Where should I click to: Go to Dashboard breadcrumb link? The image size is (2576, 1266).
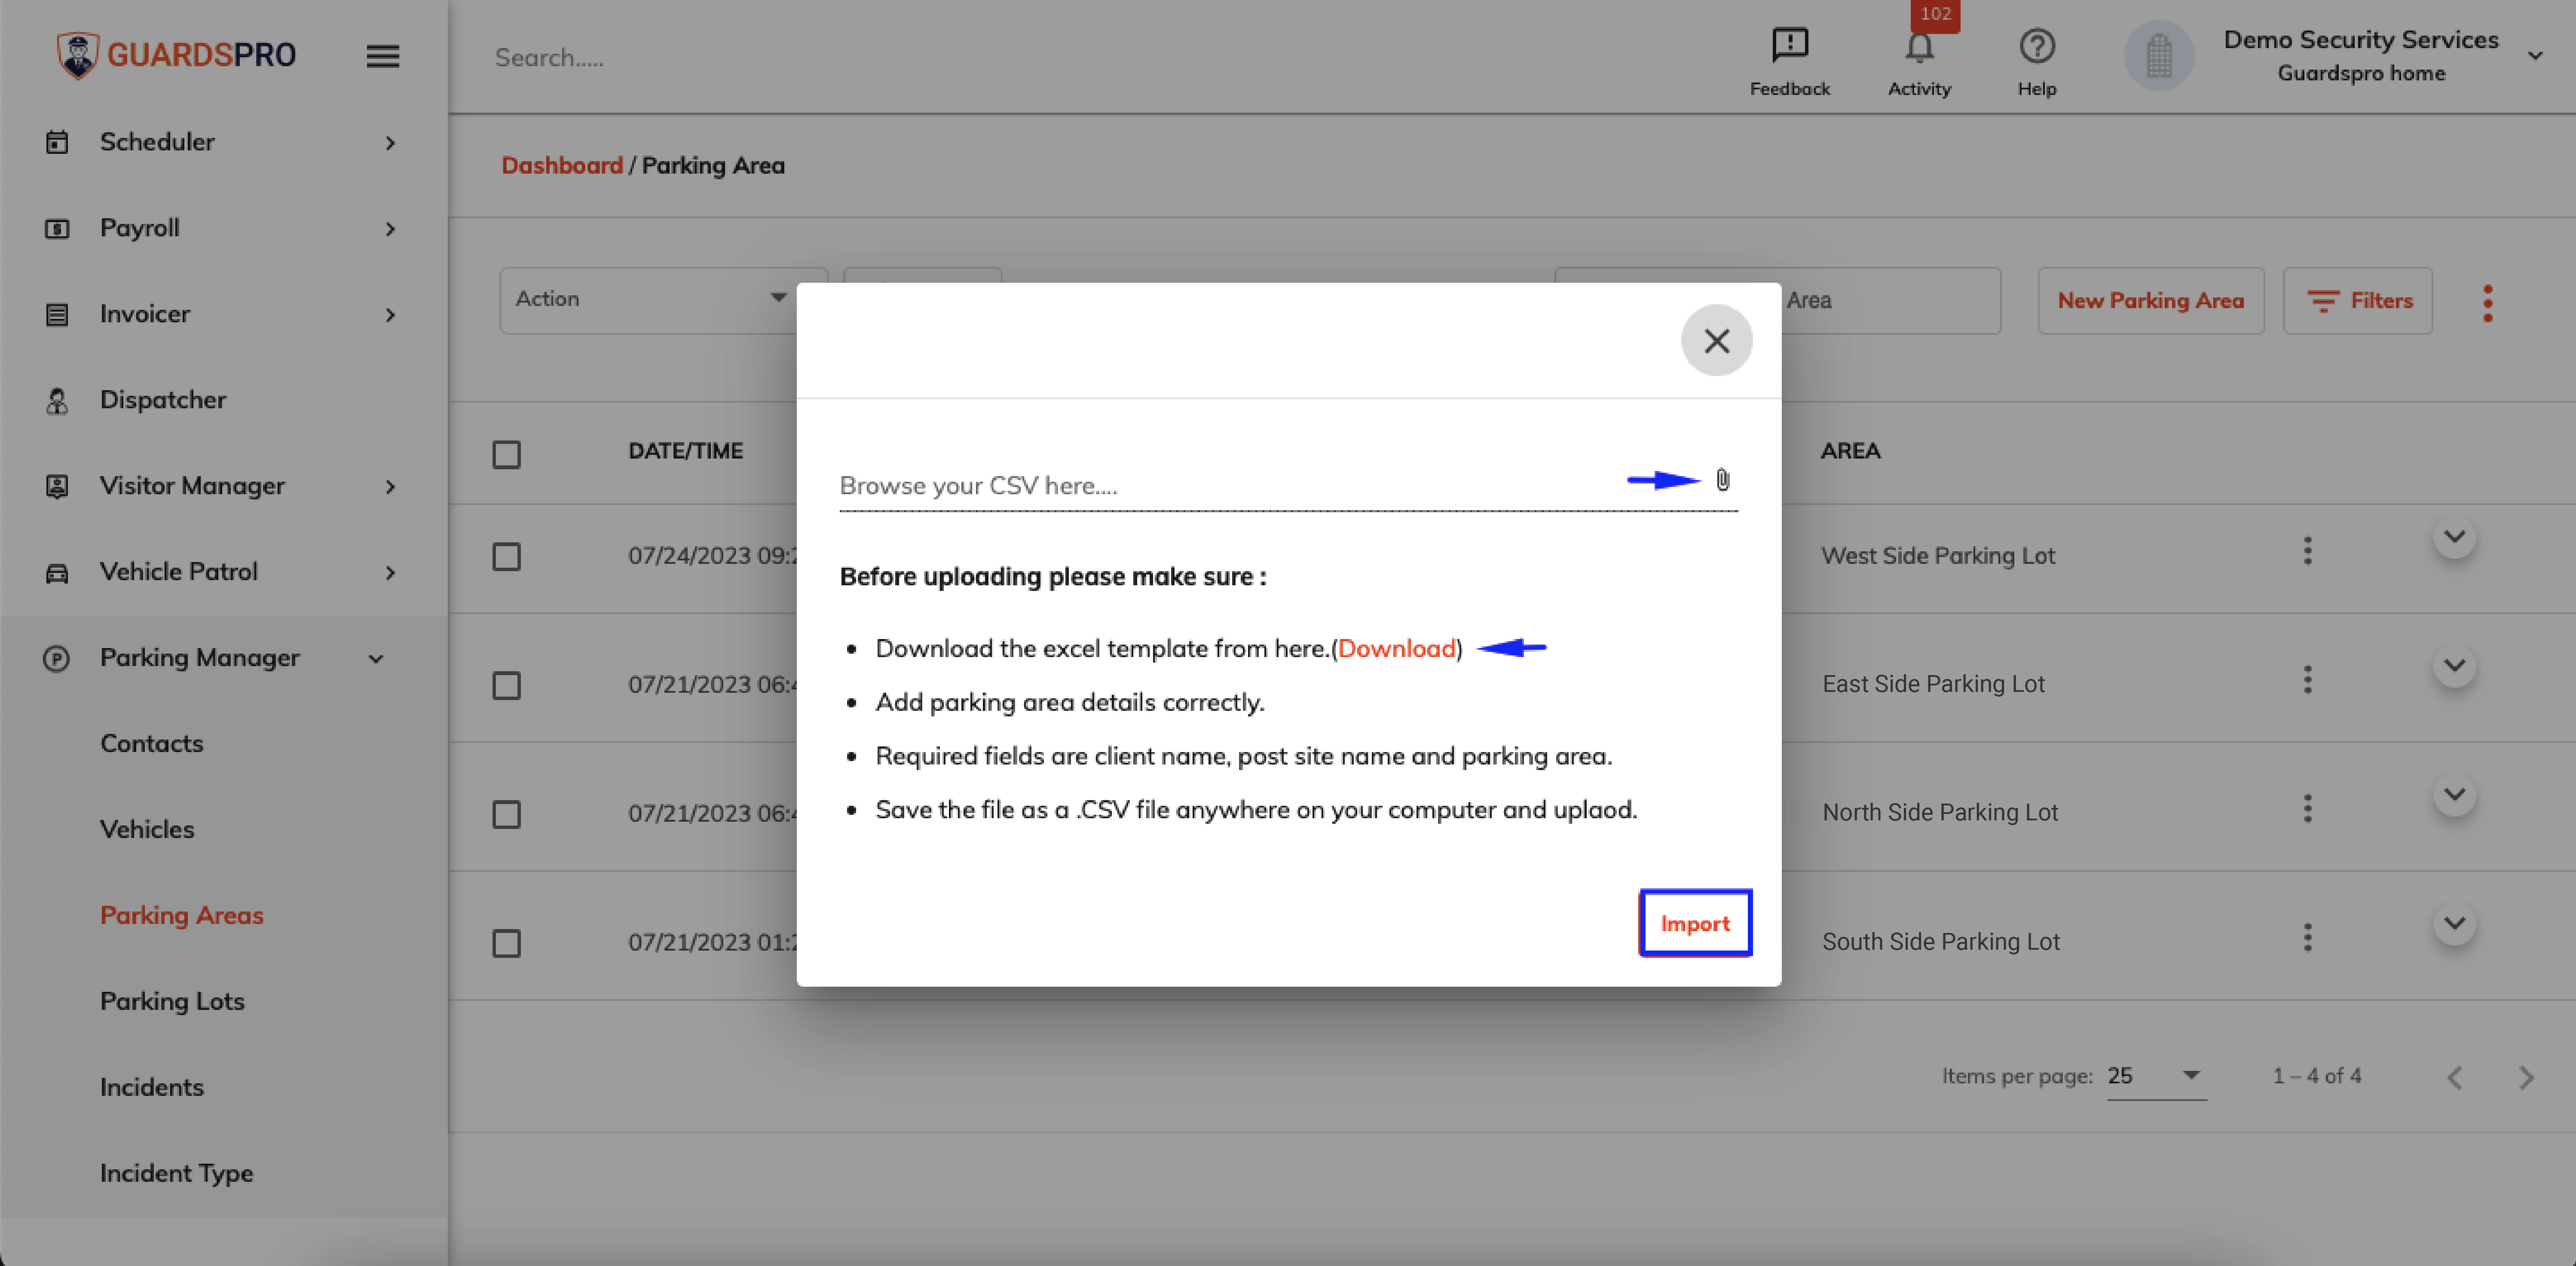pos(562,166)
